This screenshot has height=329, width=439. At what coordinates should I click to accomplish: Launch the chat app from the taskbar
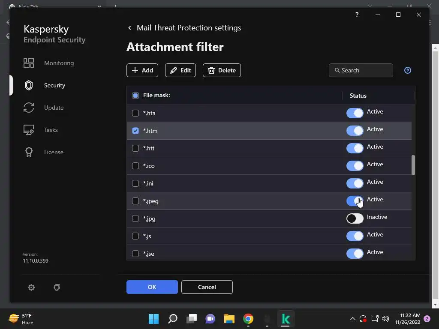click(210, 319)
